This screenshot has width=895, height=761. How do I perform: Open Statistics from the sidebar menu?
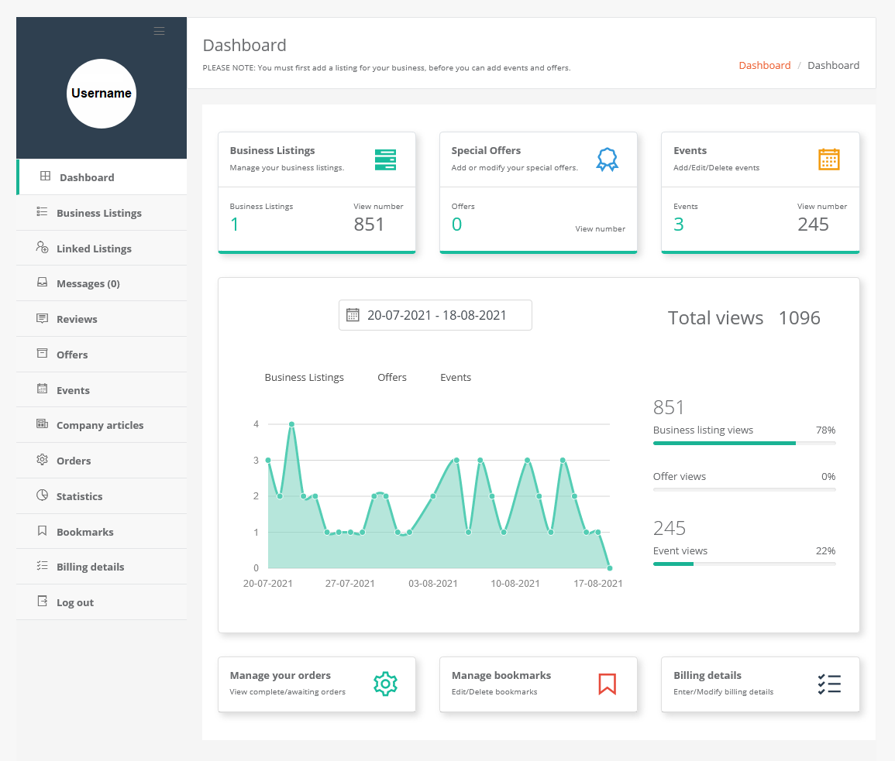(102, 496)
